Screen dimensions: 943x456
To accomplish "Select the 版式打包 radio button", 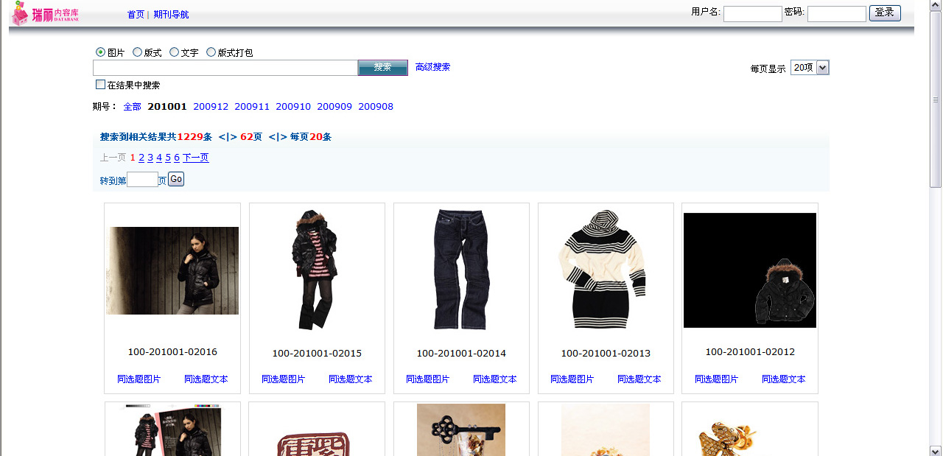I will tap(211, 52).
